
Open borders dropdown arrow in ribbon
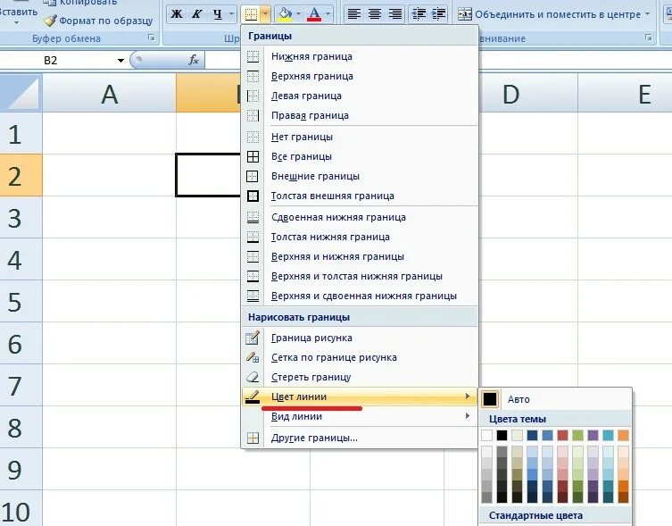pyautogui.click(x=265, y=14)
